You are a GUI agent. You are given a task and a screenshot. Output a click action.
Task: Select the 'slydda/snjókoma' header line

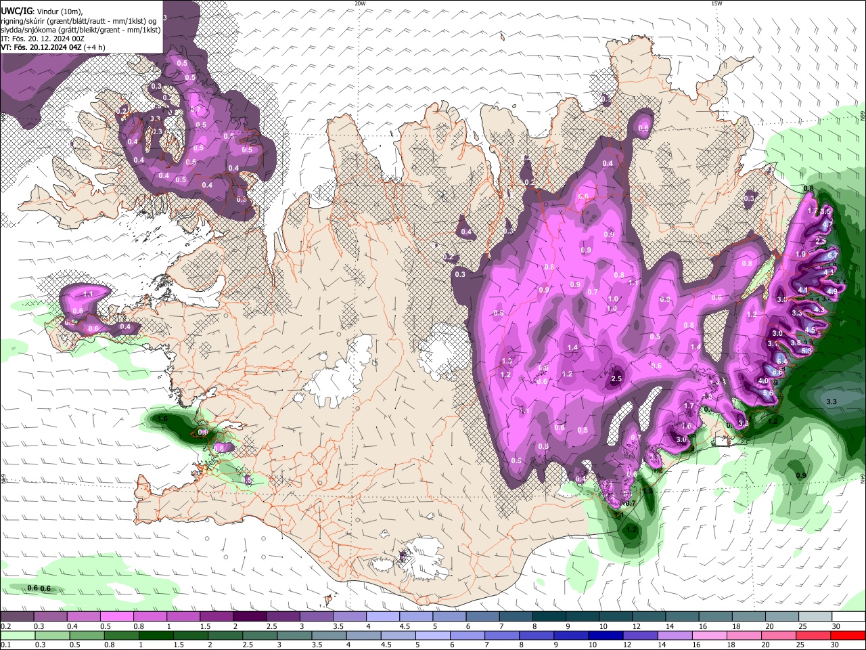tap(81, 30)
